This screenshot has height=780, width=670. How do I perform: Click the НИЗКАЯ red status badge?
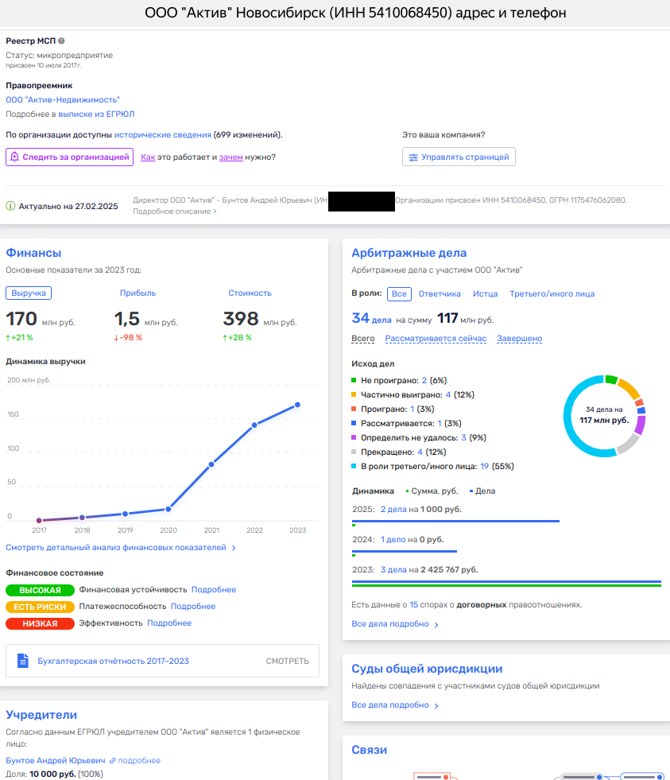click(40, 623)
